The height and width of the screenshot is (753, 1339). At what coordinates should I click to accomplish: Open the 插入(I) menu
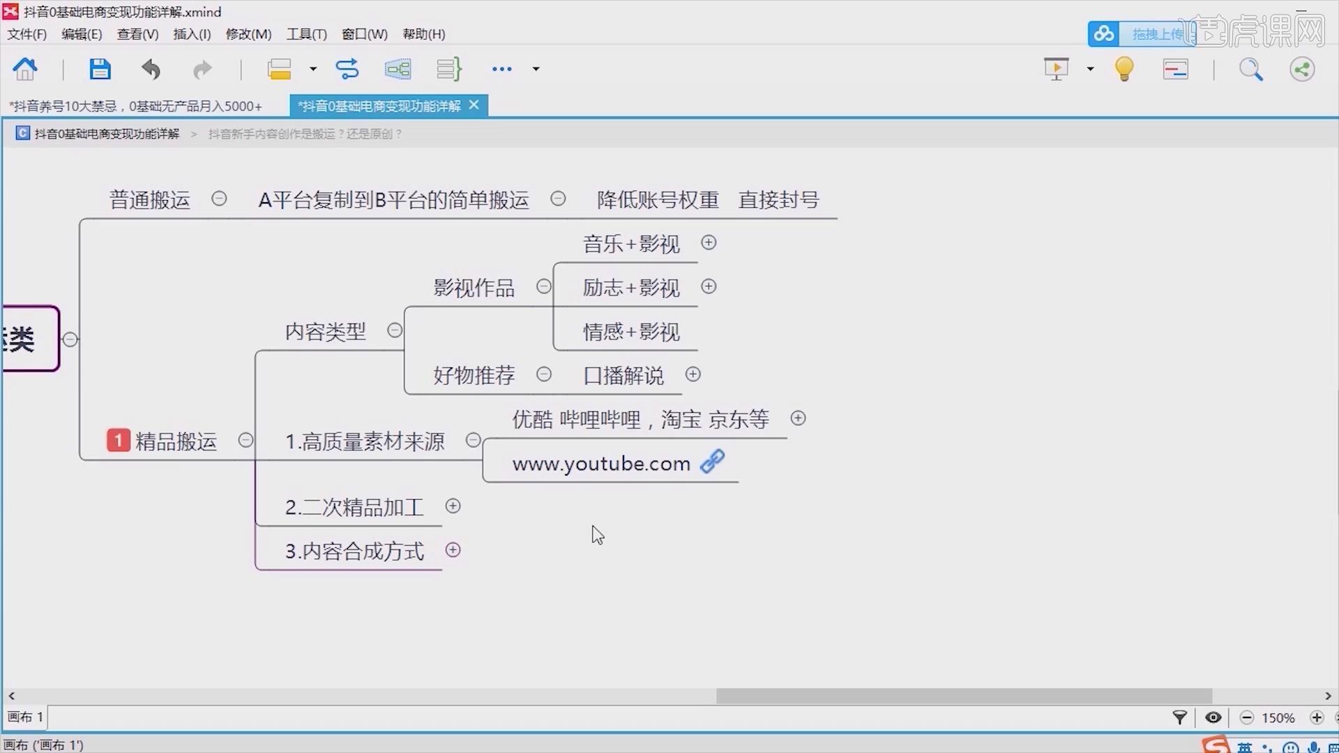pyautogui.click(x=192, y=34)
